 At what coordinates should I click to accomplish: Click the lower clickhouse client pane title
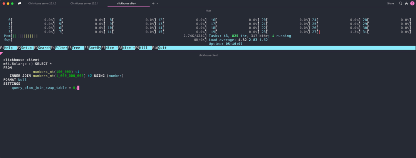coord(208,55)
